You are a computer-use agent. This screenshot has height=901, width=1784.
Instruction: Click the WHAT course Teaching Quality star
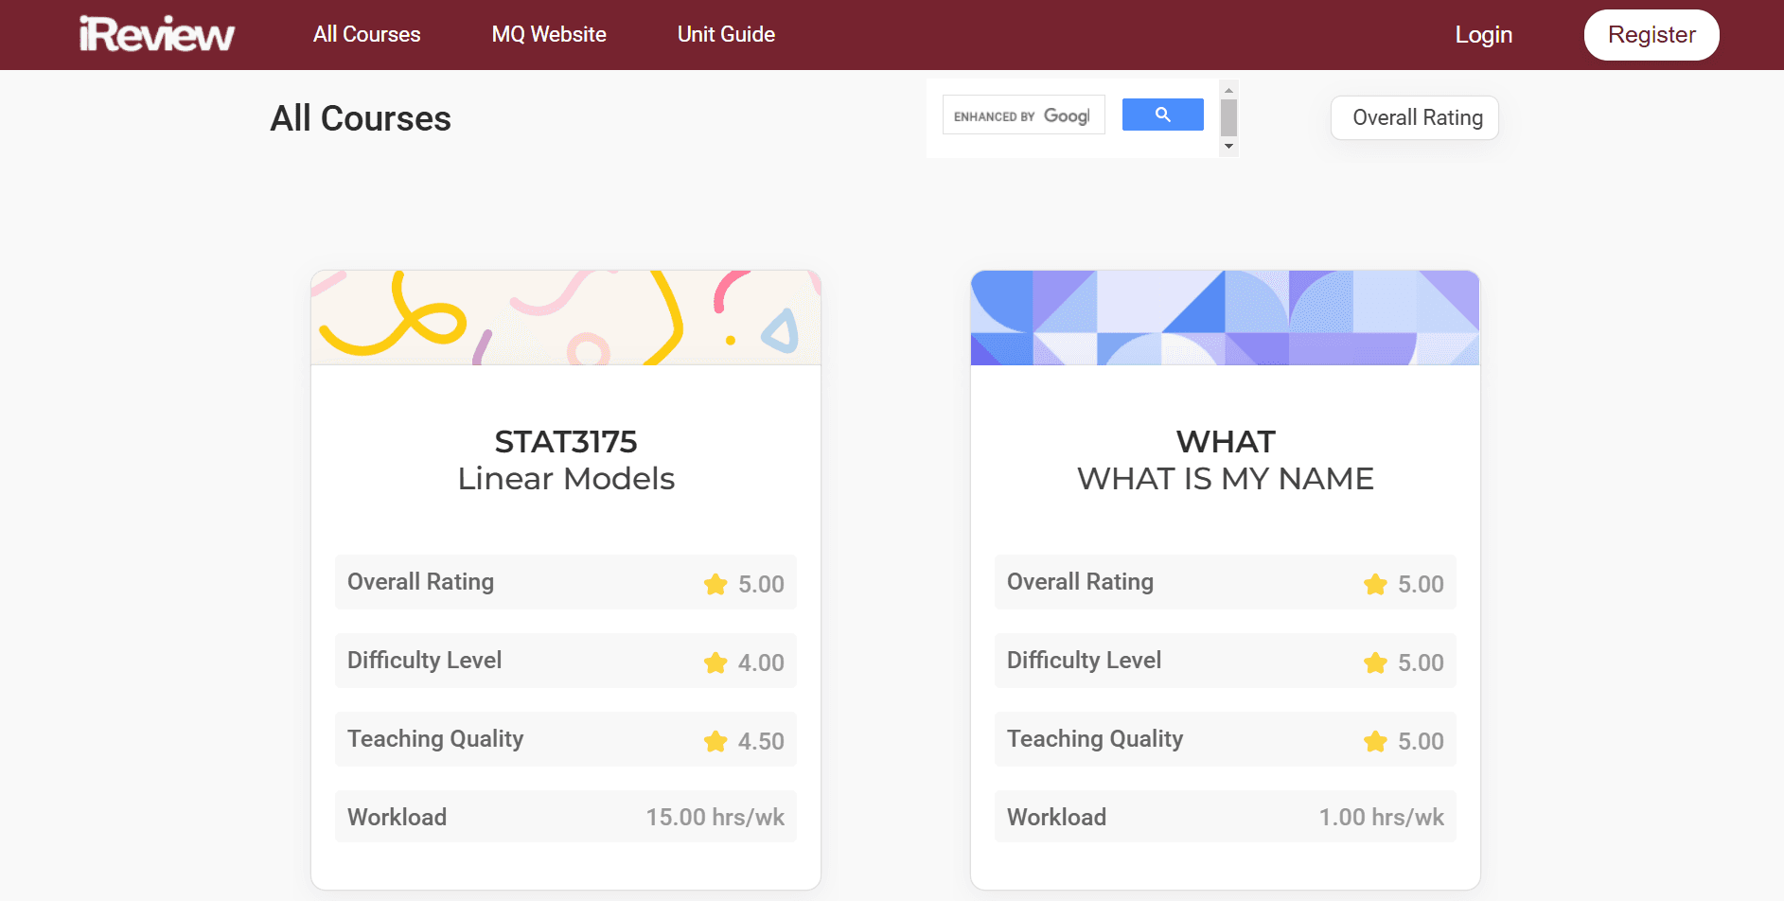coord(1375,741)
